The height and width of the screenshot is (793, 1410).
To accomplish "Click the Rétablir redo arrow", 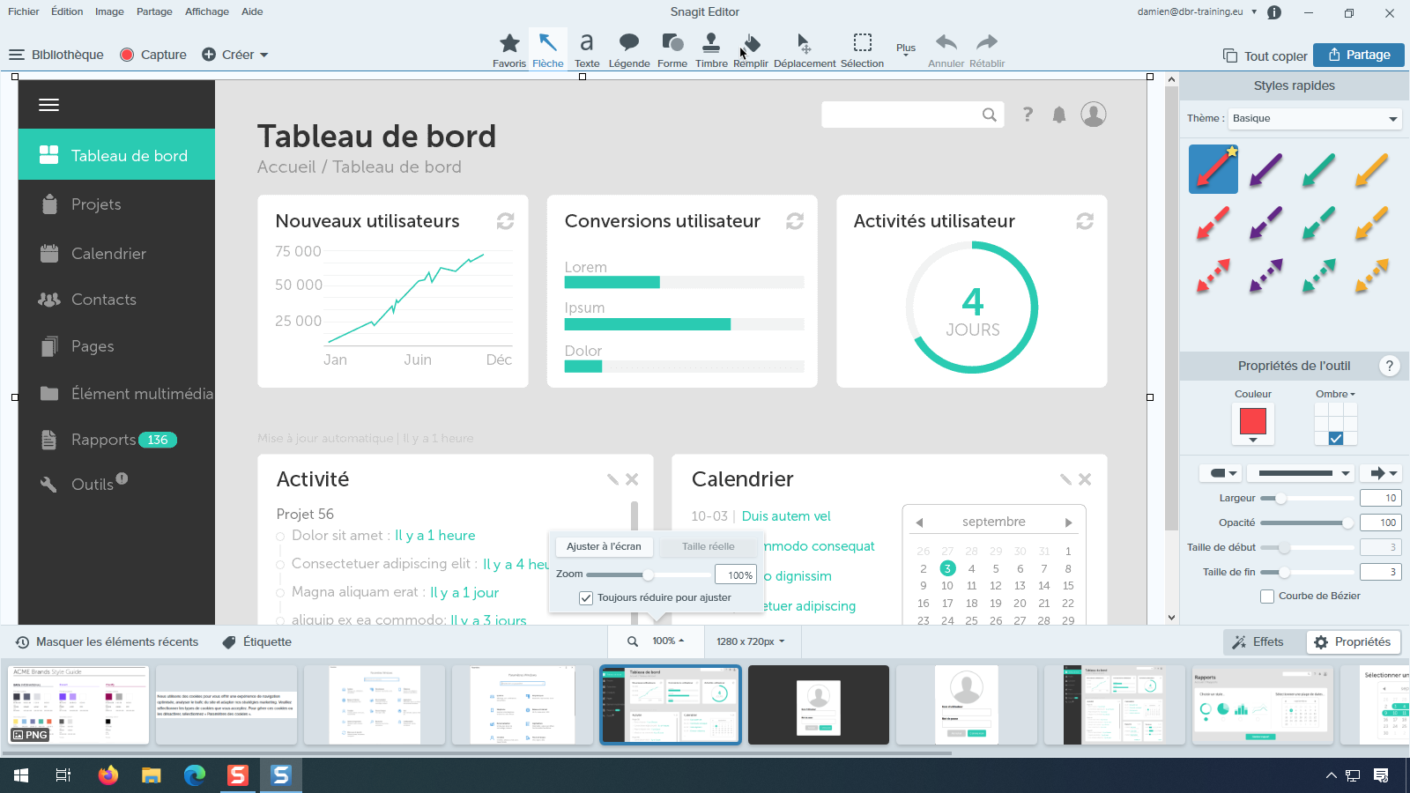I will (987, 50).
